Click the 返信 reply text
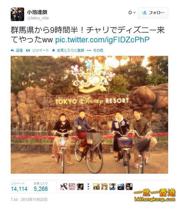Viewport: 178px width, 204px height. pyautogui.click(x=19, y=50)
